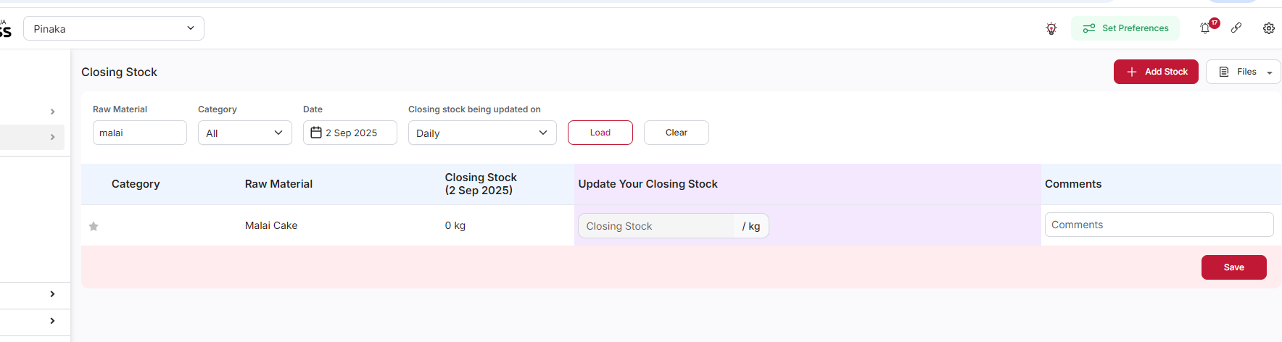This screenshot has height=342, width=1282.
Task: Open the Daily update frequency dropdown
Action: 482,133
